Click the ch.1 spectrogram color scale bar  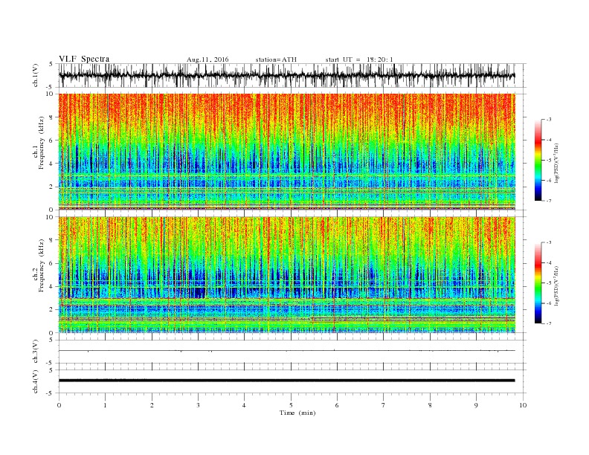tap(538, 160)
